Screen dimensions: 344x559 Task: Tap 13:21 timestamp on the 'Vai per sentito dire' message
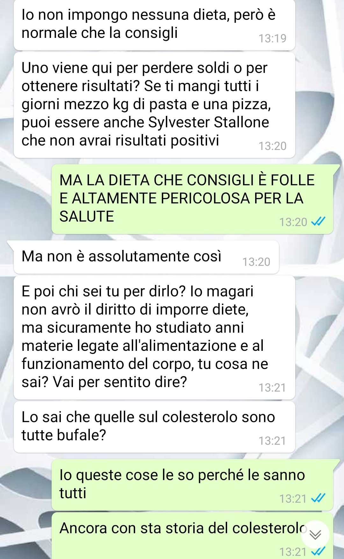[x=272, y=388]
